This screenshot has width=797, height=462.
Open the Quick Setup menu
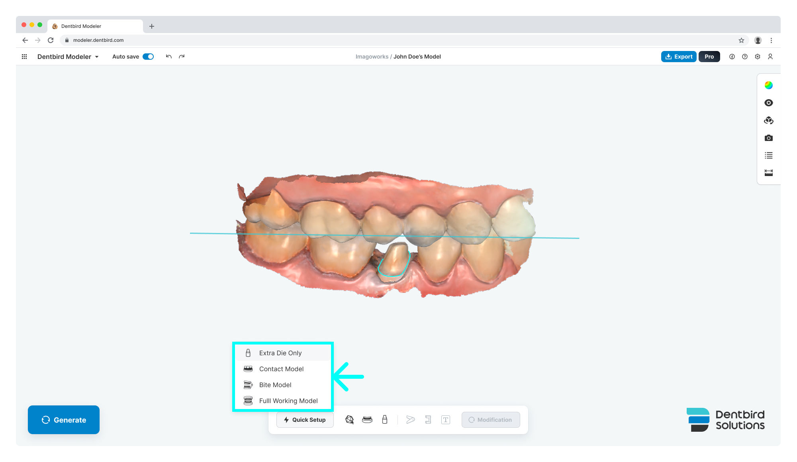click(305, 420)
